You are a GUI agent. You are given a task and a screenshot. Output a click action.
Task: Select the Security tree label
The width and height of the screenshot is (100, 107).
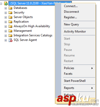pyautogui.click(x=19, y=12)
